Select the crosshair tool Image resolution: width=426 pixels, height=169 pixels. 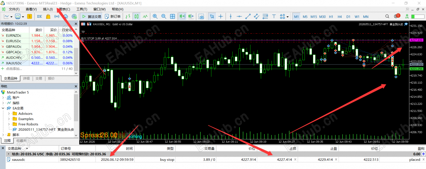click(x=221, y=16)
